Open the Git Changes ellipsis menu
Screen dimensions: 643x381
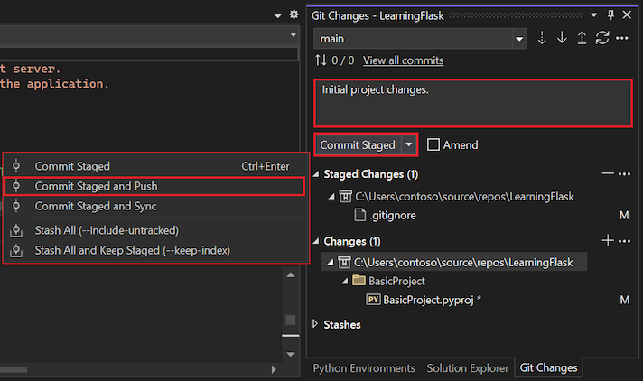(x=621, y=39)
